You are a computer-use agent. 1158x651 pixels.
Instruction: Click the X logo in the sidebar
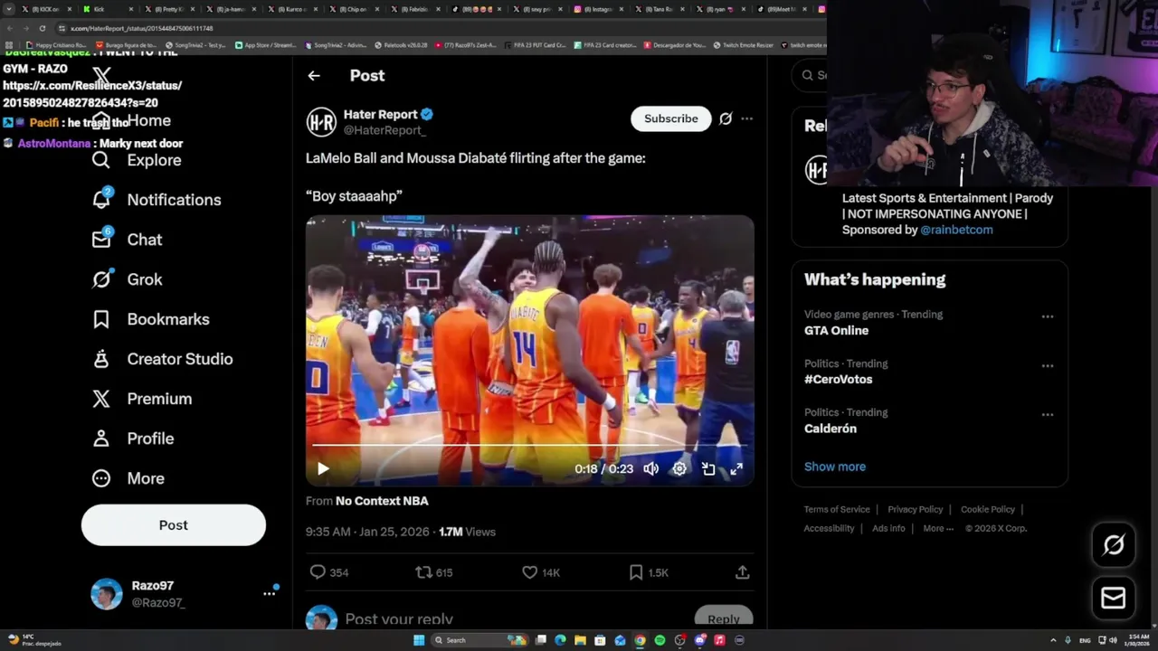(x=101, y=77)
